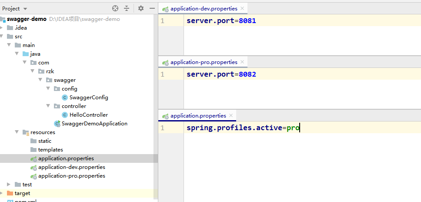Collapse the com package arrow
The height and width of the screenshot is (202, 421).
click(24, 62)
